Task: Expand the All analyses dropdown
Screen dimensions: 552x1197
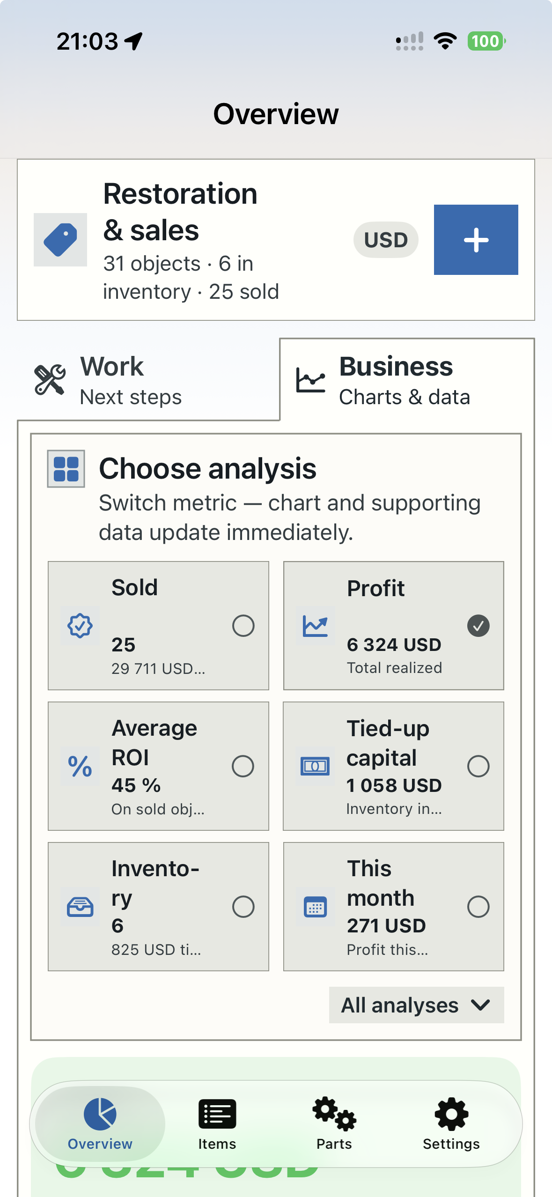Action: click(417, 1005)
